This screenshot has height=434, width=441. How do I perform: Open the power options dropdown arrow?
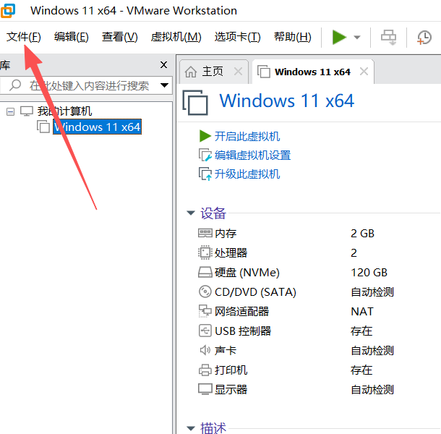click(x=357, y=38)
